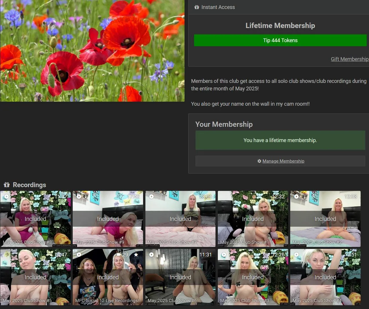Open the May 2025 Club Show #4 recording

(325, 277)
